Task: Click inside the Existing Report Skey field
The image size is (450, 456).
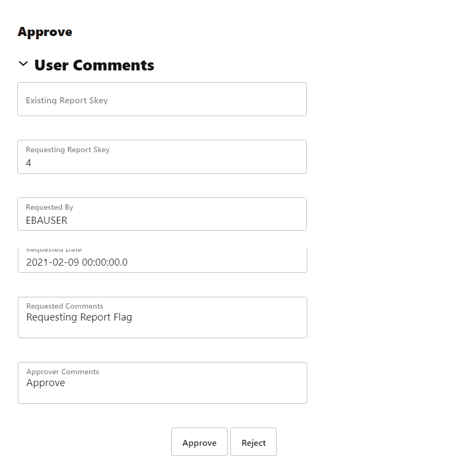Action: 161,99
